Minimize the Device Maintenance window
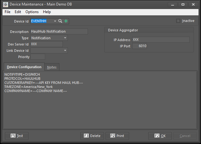201x144 pixels. point(173,5)
